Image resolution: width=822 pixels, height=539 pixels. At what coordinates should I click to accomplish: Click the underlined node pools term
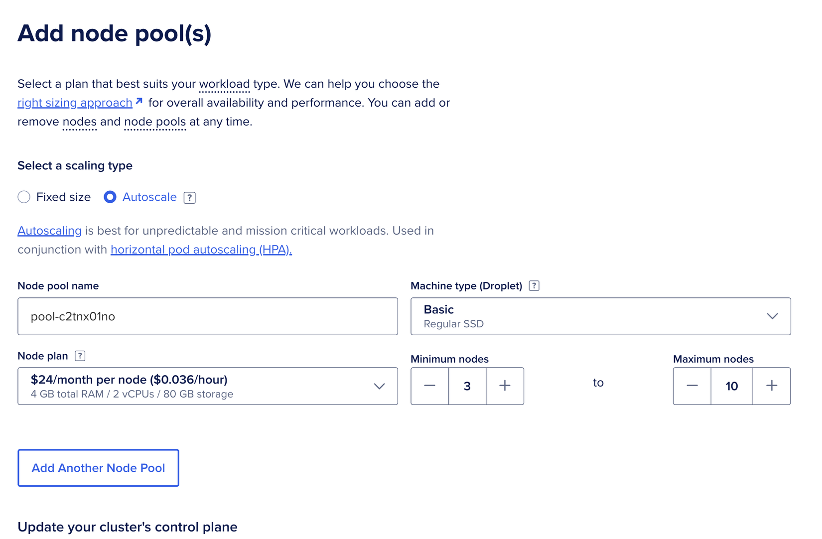pos(155,122)
